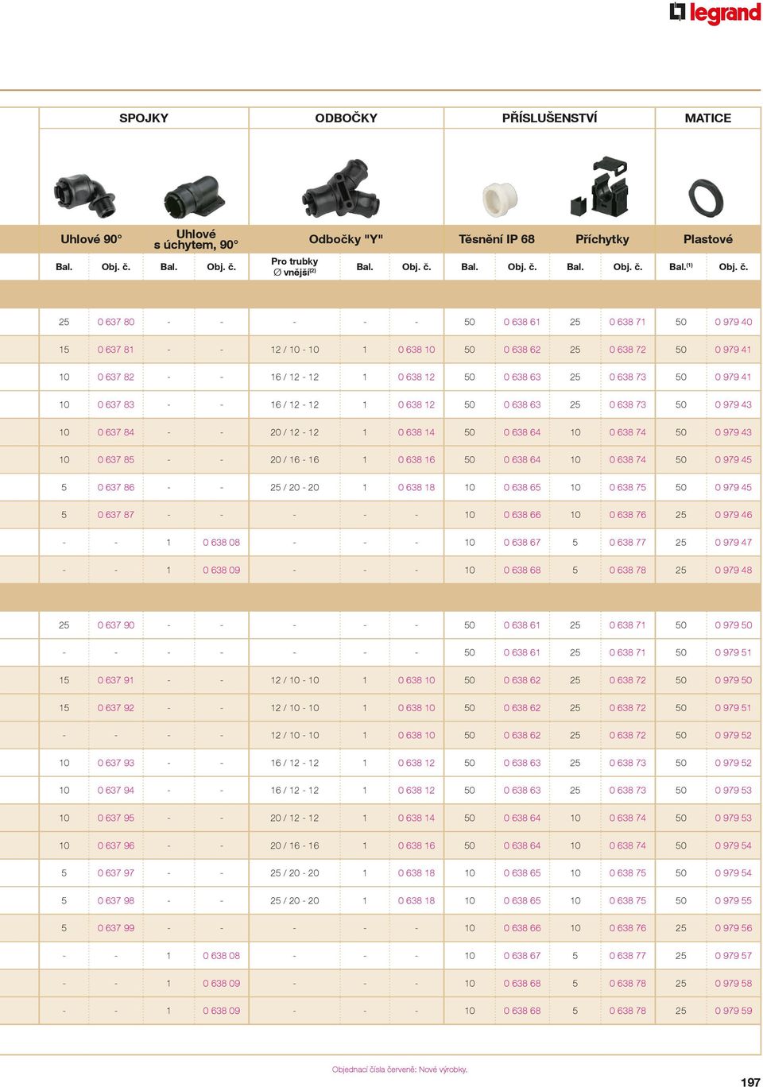The width and height of the screenshot is (763, 1087).
Task: Select the plastic nut ring image
Action: click(x=706, y=198)
